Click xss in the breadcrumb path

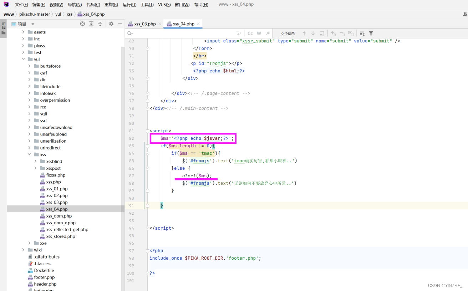coord(70,14)
